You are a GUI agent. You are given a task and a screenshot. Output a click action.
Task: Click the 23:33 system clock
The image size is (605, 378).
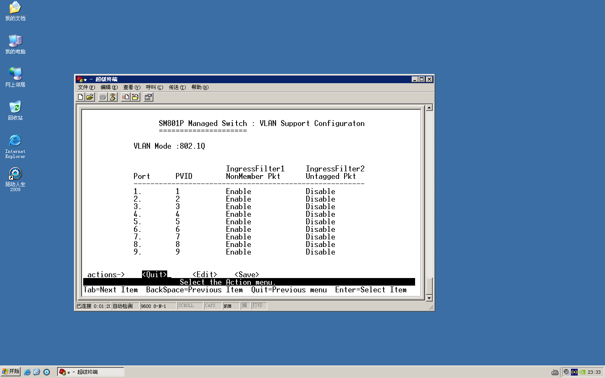pyautogui.click(x=594, y=372)
